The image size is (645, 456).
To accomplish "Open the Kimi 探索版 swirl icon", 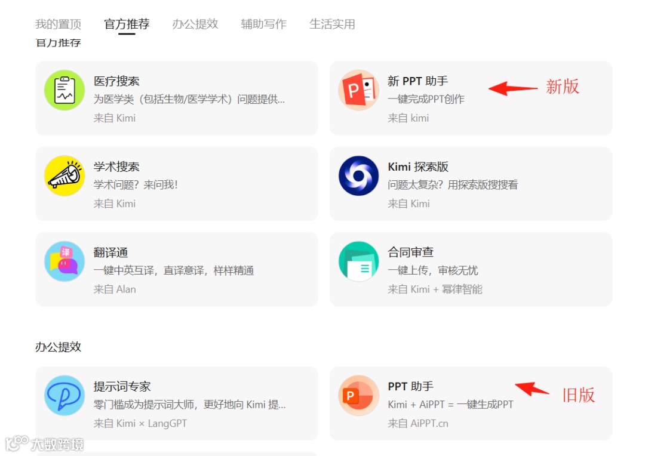I will 359,175.
